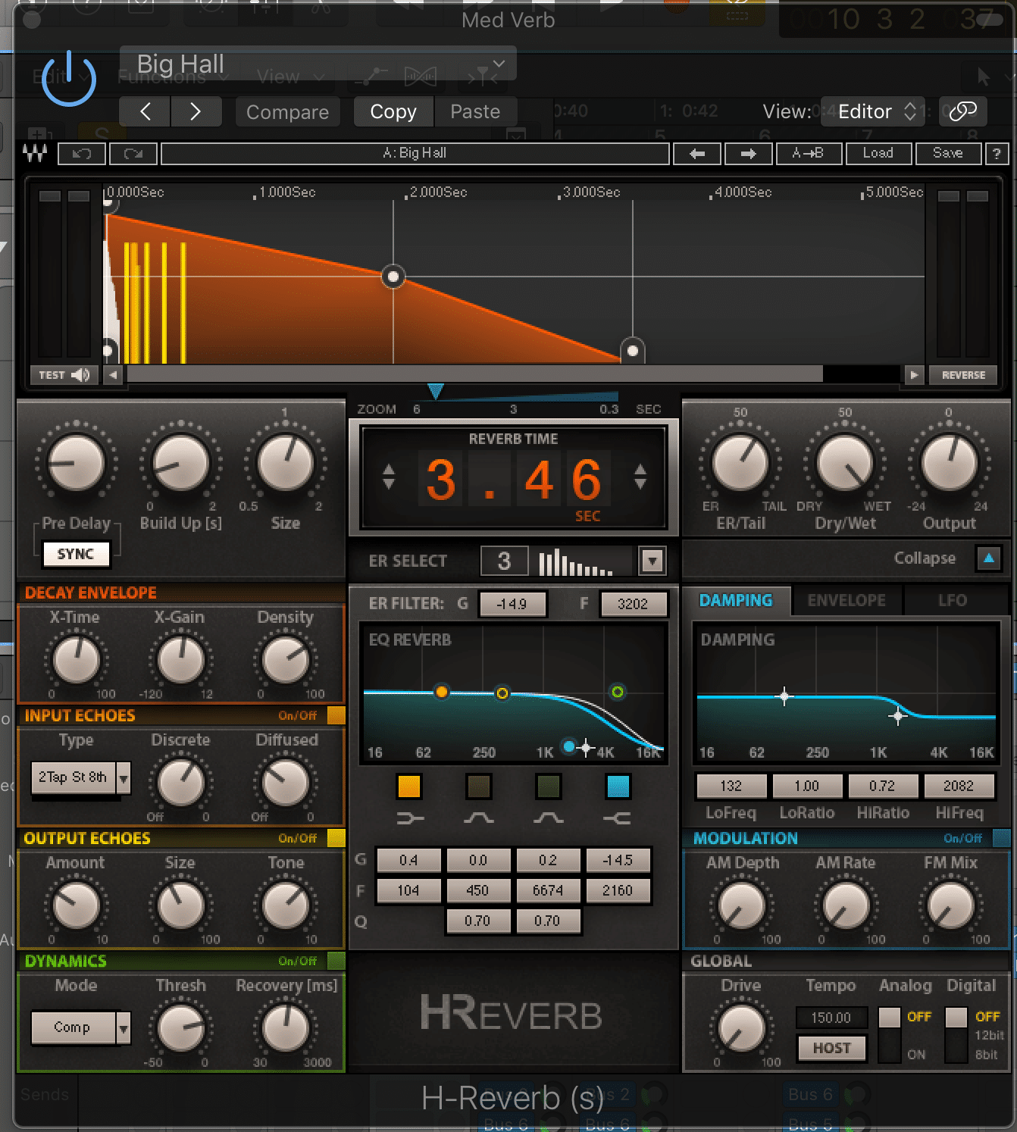Click the TEST speaker button
This screenshot has width=1017, height=1132.
pos(64,375)
